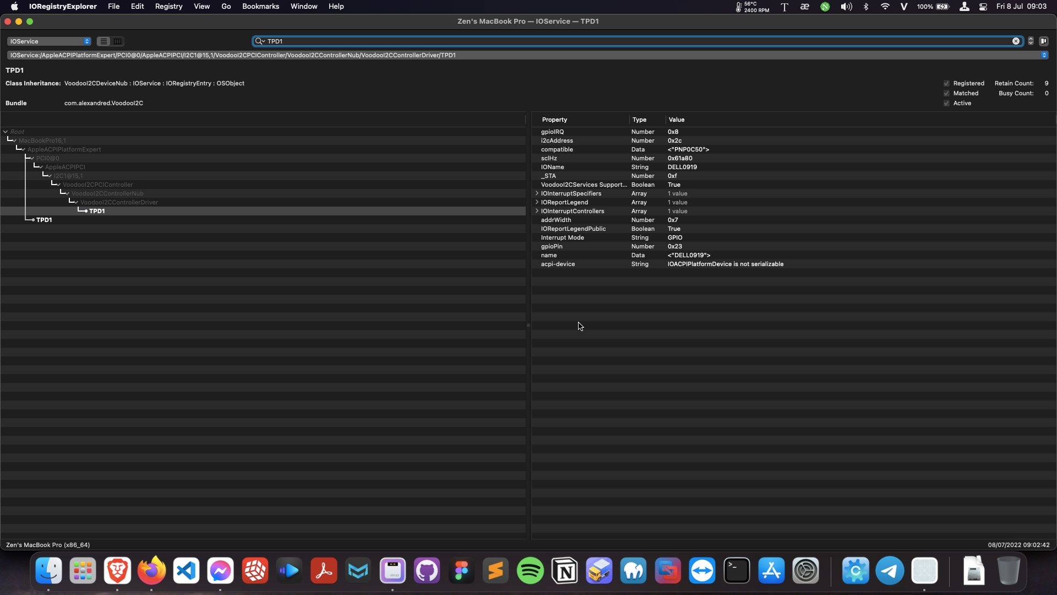Expand the IOInterruptSpecifiers array
1057x595 pixels.
click(537, 194)
